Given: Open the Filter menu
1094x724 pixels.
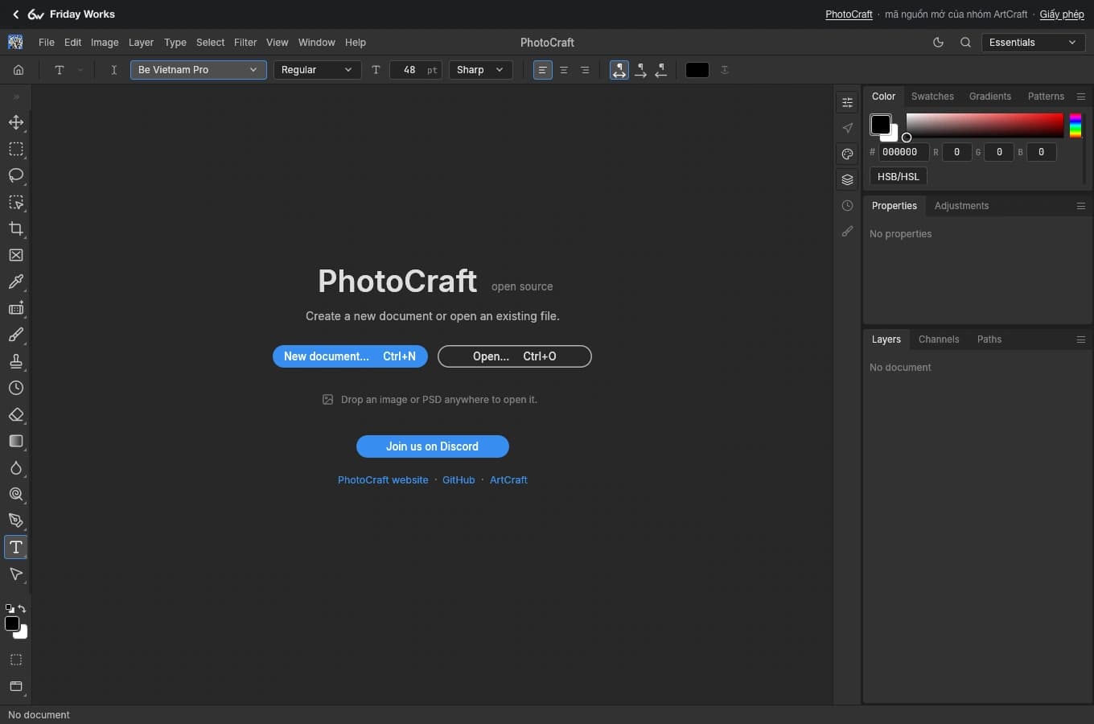Looking at the screenshot, I should (245, 43).
